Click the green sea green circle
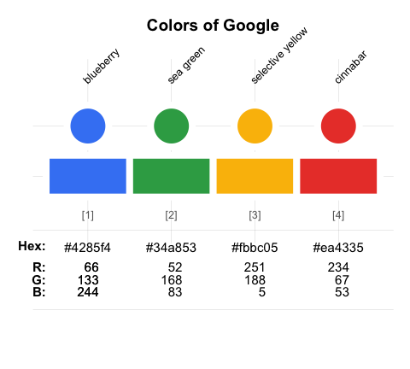 (x=171, y=126)
